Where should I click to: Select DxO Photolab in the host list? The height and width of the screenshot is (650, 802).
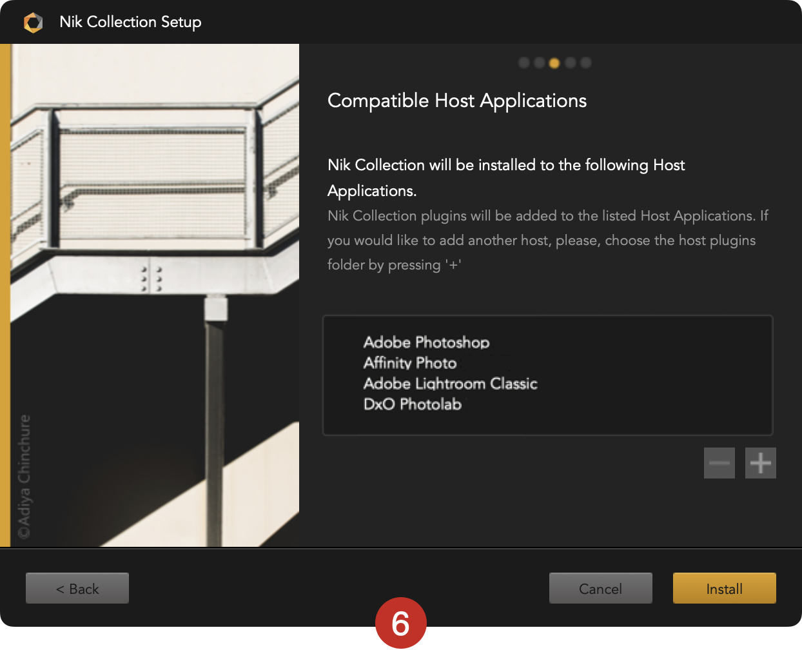click(413, 404)
